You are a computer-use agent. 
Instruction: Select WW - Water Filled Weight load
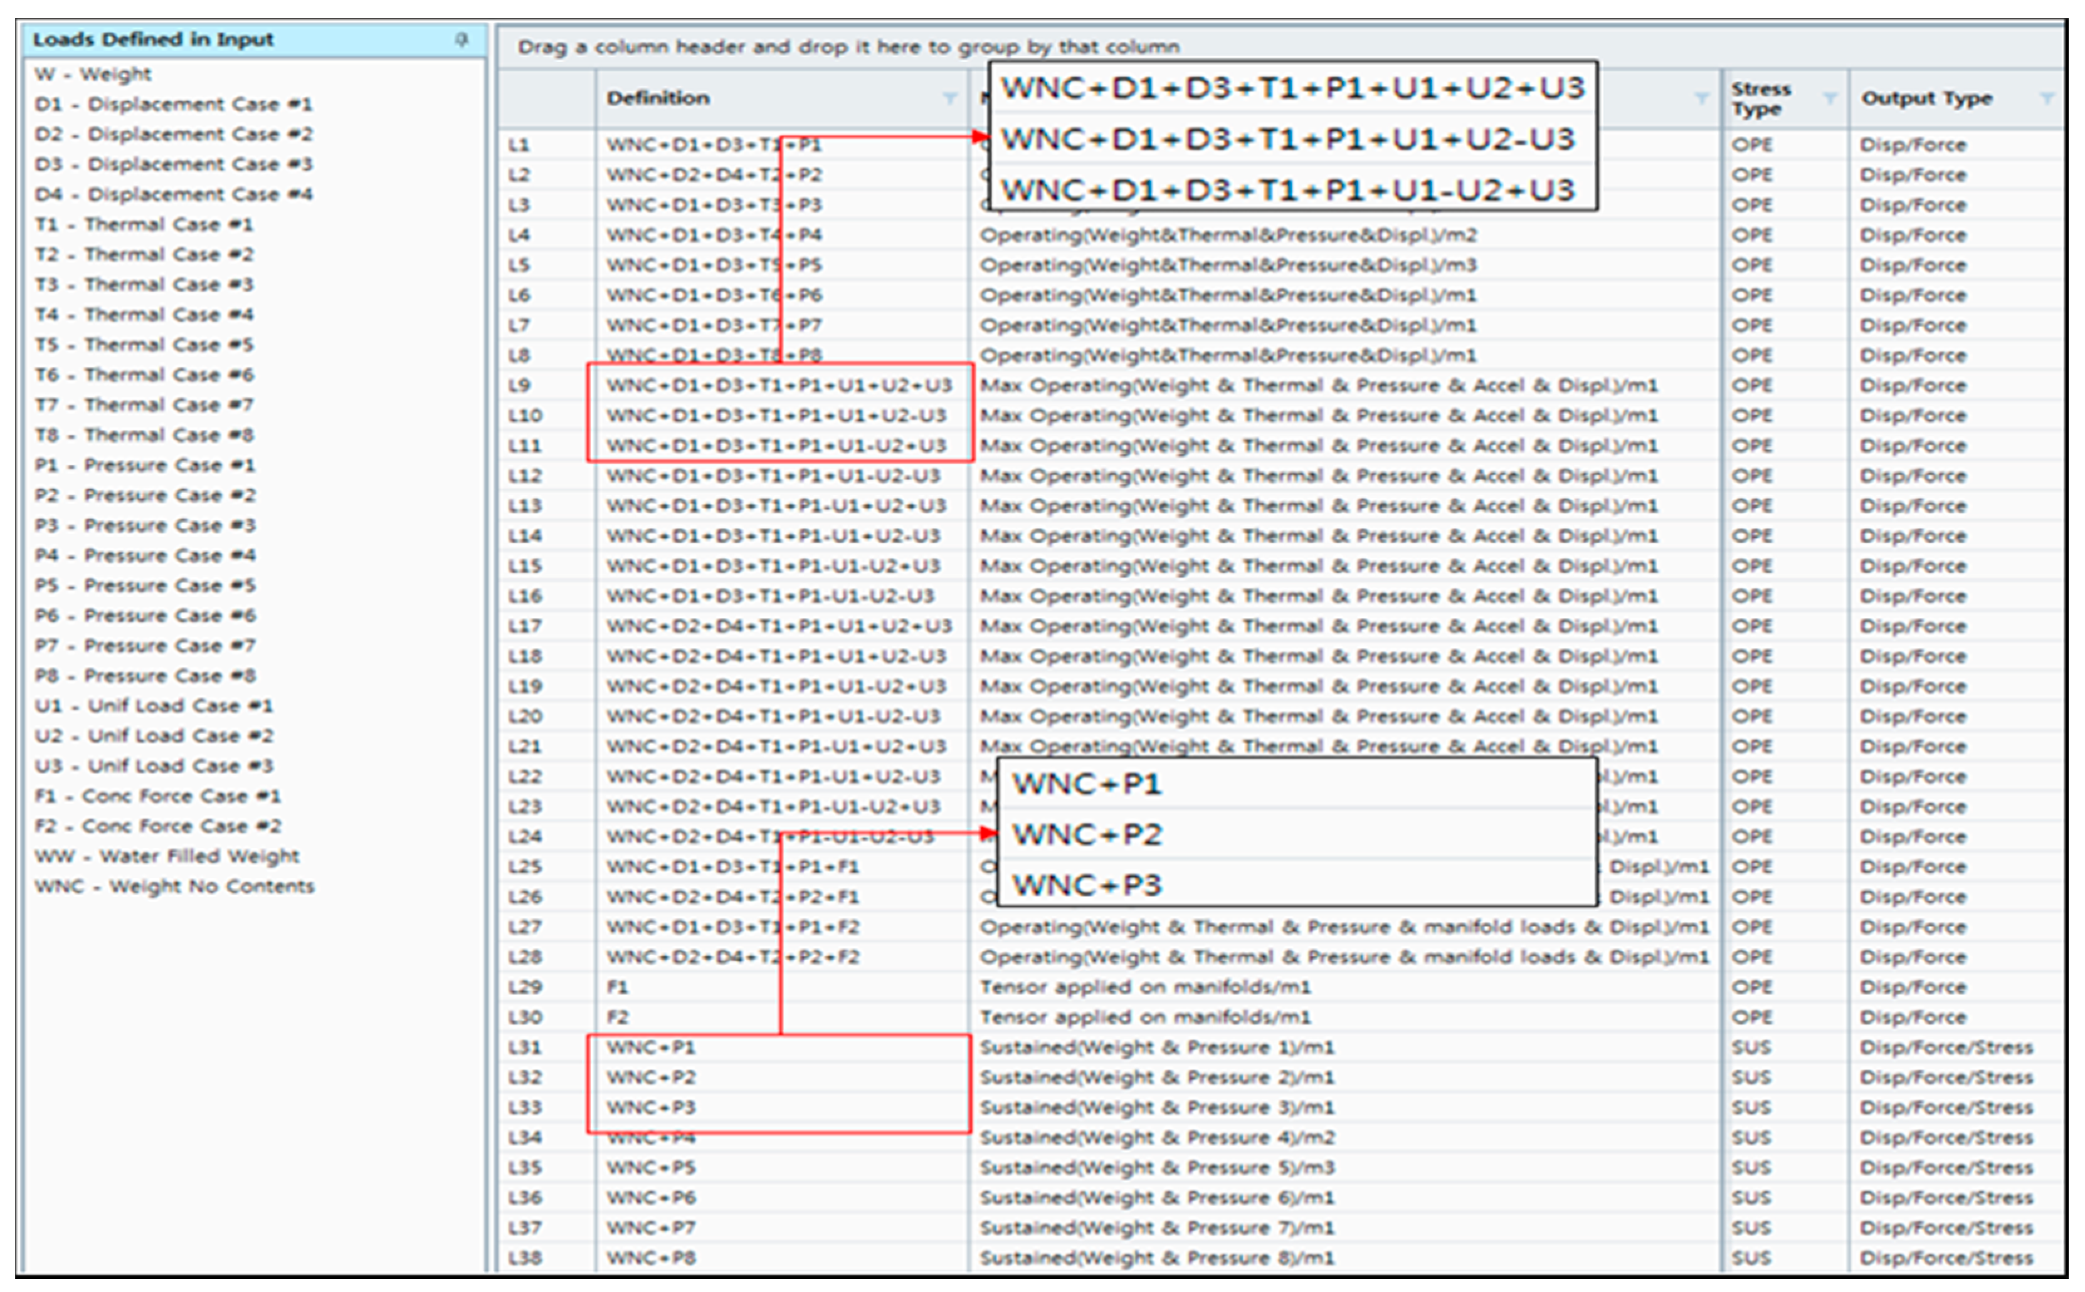coord(167,856)
